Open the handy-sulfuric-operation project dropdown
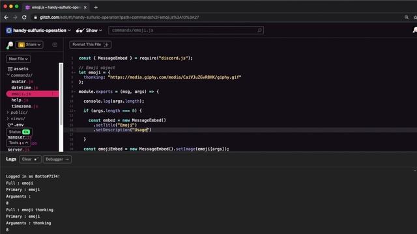 42,31
